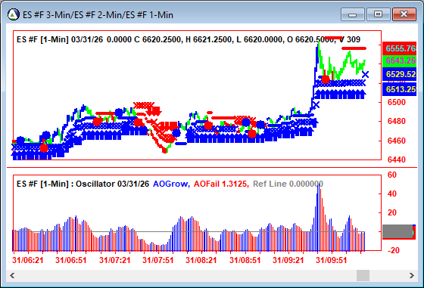
Task: Click the 31/07:21 time axis label
Action: click(114, 260)
